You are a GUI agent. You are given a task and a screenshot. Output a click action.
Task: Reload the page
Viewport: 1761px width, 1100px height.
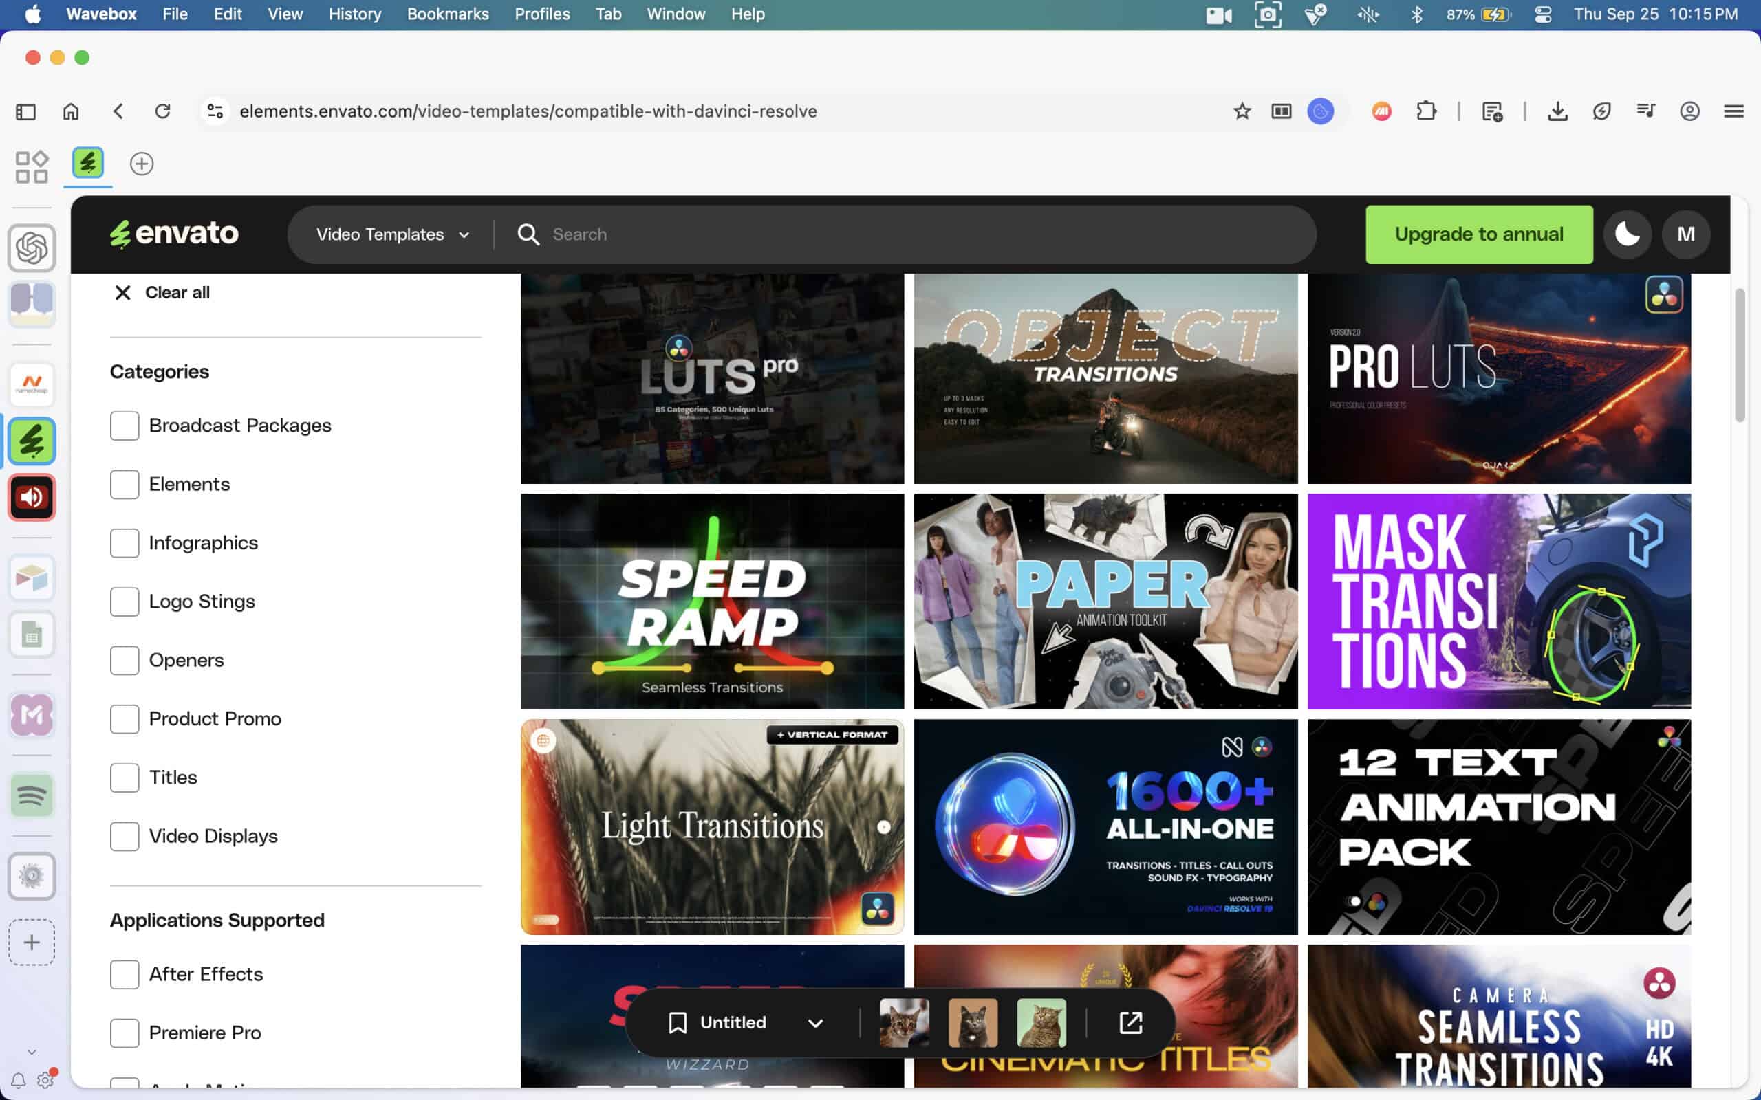coord(162,111)
